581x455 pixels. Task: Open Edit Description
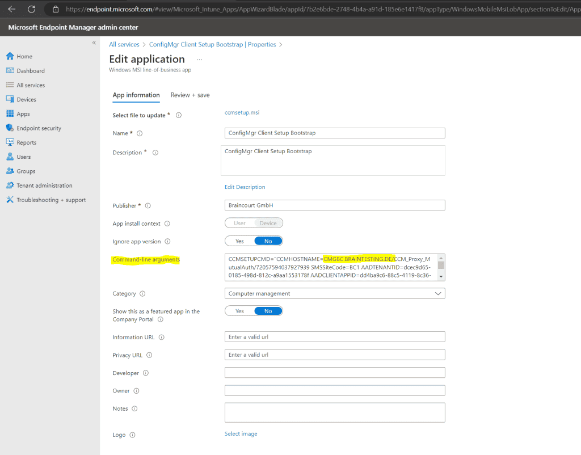click(245, 187)
